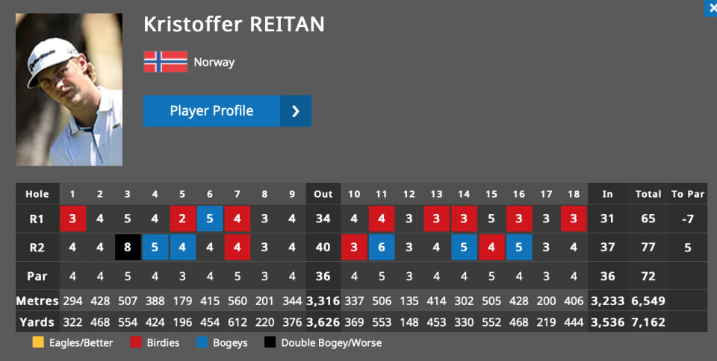Click the blue Bogeys legend swatch

click(202, 342)
